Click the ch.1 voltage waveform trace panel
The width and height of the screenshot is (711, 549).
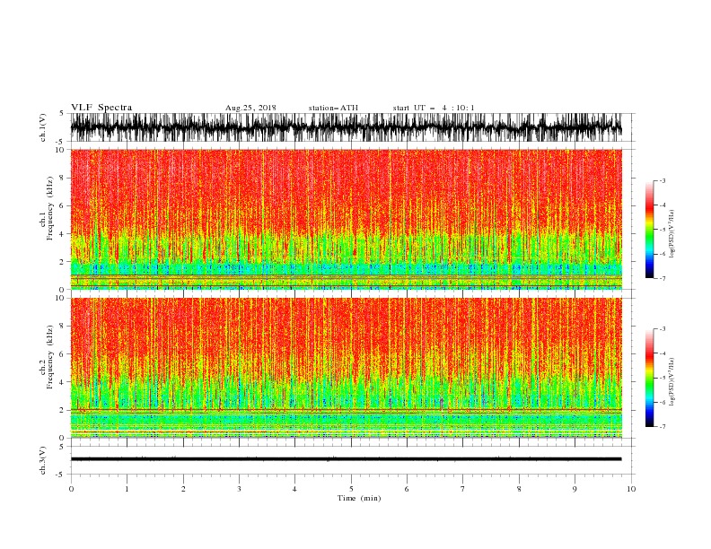(x=346, y=127)
